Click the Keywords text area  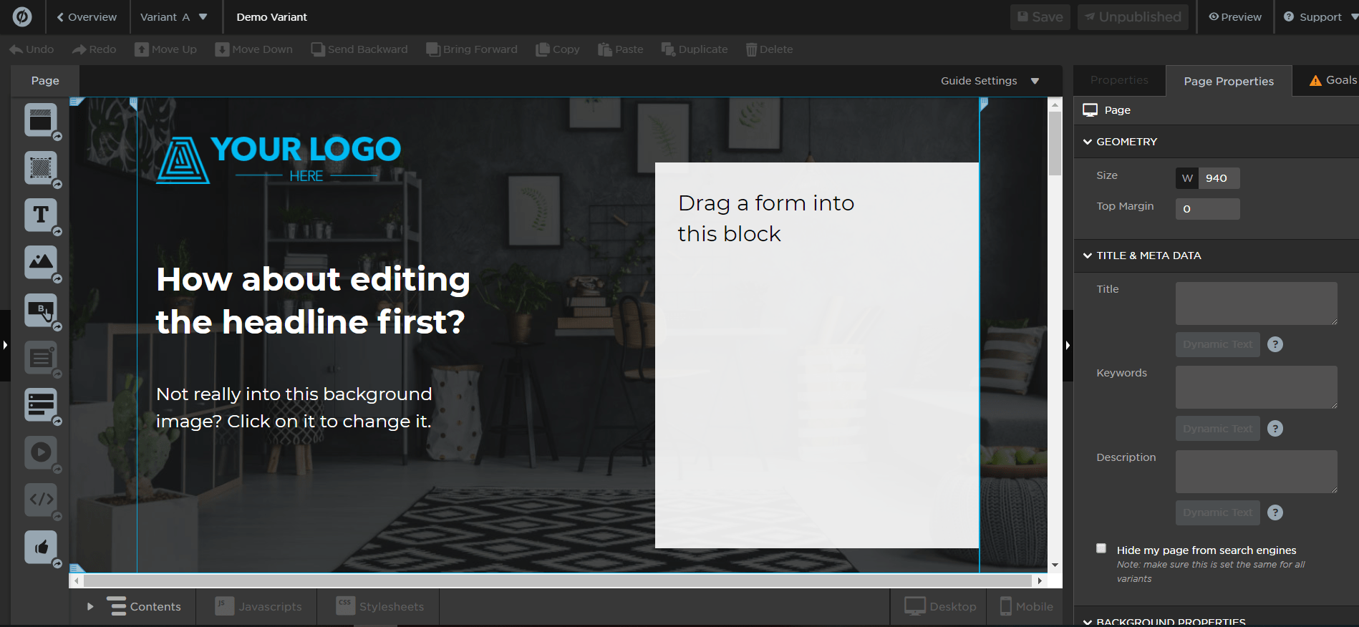[1256, 387]
